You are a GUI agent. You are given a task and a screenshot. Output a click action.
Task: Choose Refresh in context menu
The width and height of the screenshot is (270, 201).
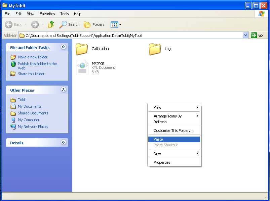click(x=174, y=122)
